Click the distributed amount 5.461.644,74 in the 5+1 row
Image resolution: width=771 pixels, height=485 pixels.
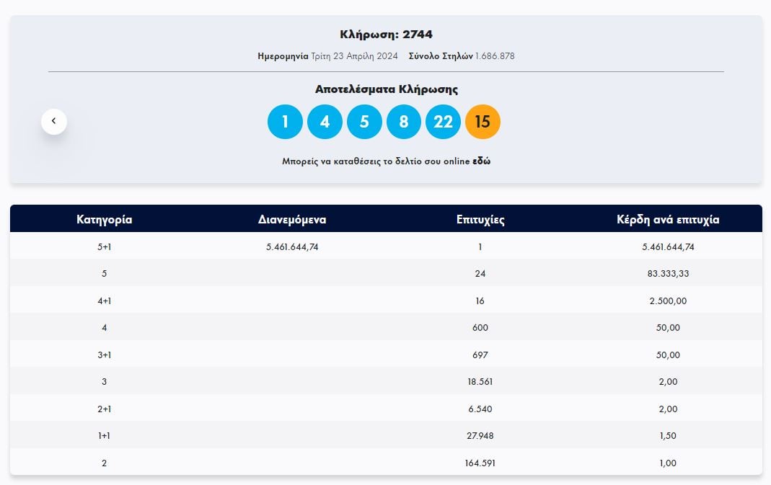(292, 246)
